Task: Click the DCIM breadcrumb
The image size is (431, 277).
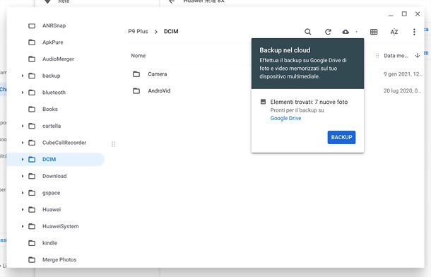Action: click(171, 31)
